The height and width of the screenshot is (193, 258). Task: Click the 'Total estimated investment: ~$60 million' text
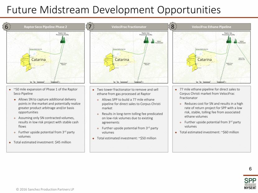209,132
